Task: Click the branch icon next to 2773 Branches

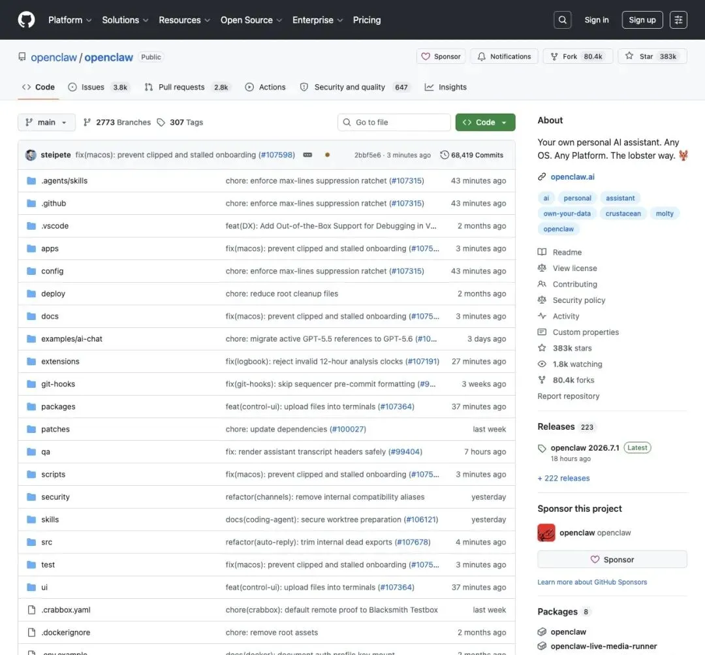Action: [87, 122]
